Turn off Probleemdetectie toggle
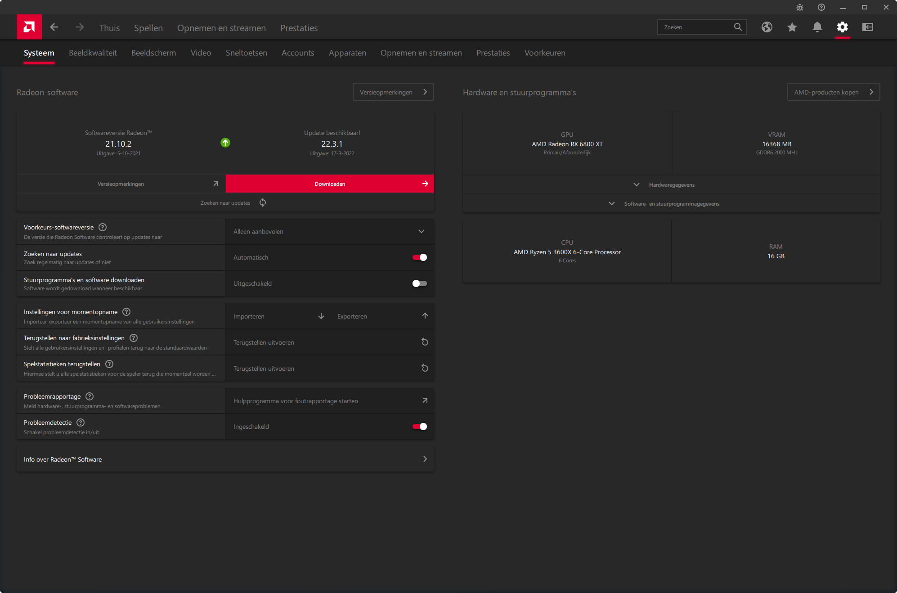Image resolution: width=897 pixels, height=593 pixels. coord(419,427)
